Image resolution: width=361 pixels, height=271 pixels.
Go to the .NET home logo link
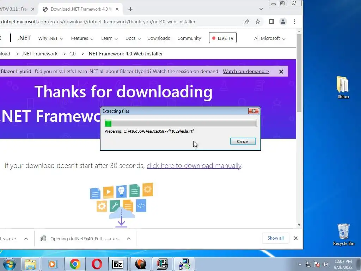click(24, 38)
